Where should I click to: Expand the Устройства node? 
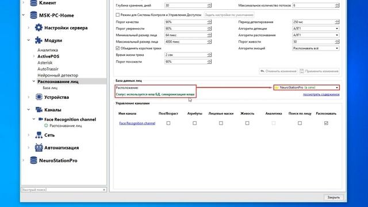pos(29,97)
